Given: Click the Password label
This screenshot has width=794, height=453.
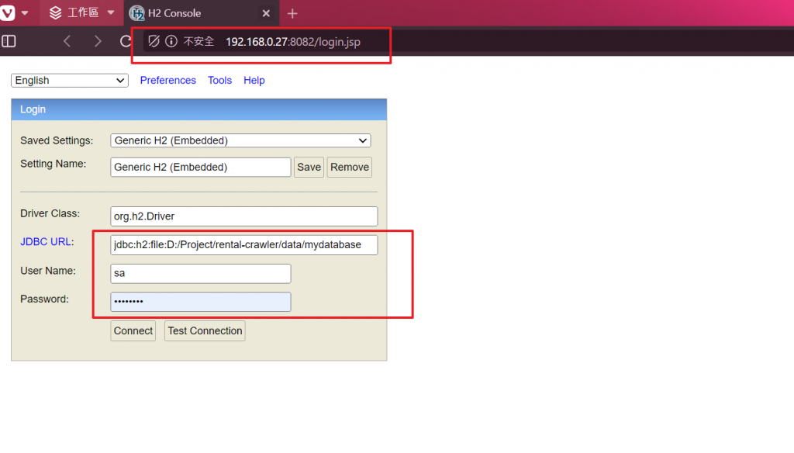Looking at the screenshot, I should 44,299.
